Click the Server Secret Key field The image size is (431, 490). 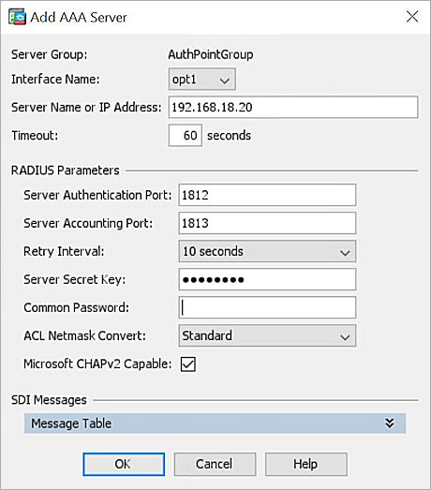pyautogui.click(x=267, y=279)
